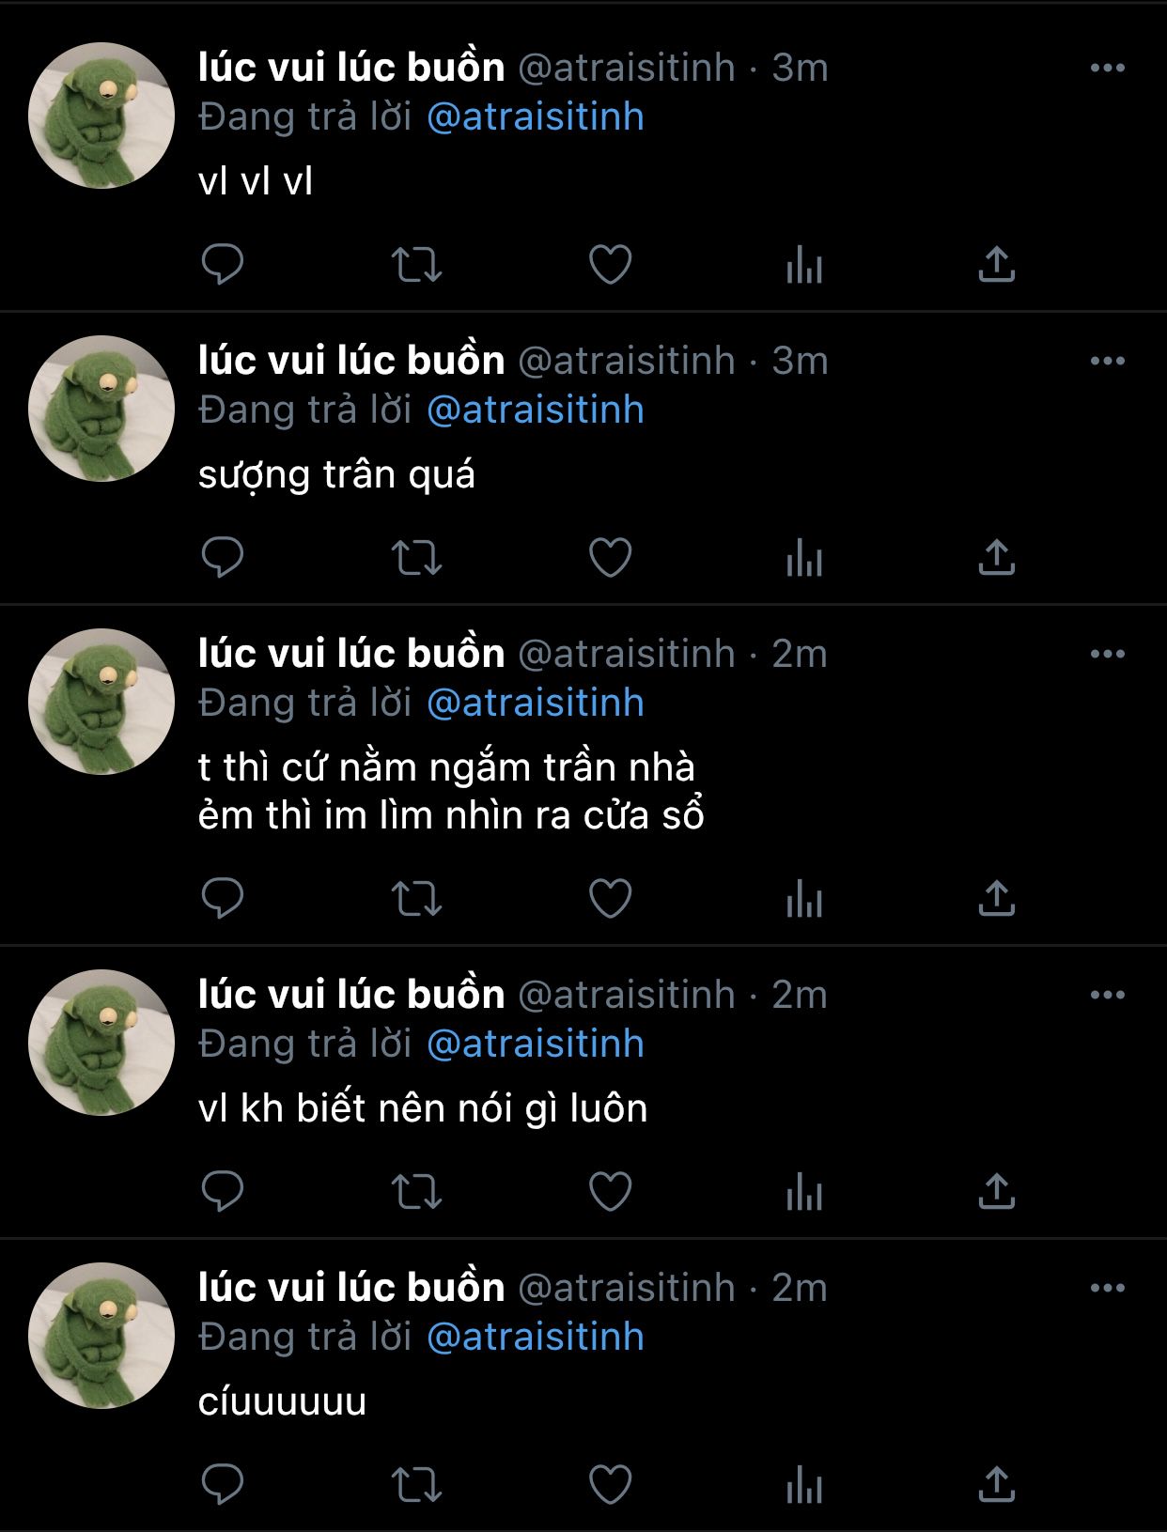Viewport: 1167px width, 1532px height.
Task: Share the "vl vl vl" tweet
Action: coord(997,264)
